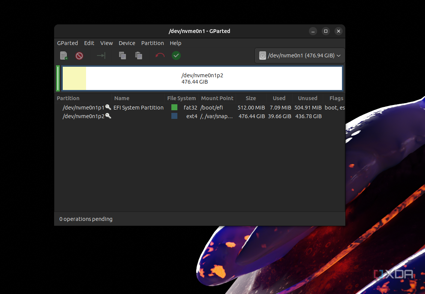Select nvme0n1p2 block in disk graphic

[x=202, y=78]
